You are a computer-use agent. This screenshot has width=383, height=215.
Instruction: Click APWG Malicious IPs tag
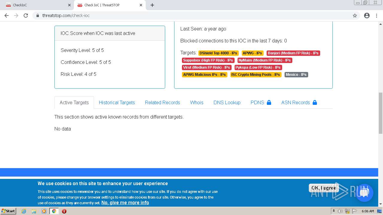[x=205, y=75]
